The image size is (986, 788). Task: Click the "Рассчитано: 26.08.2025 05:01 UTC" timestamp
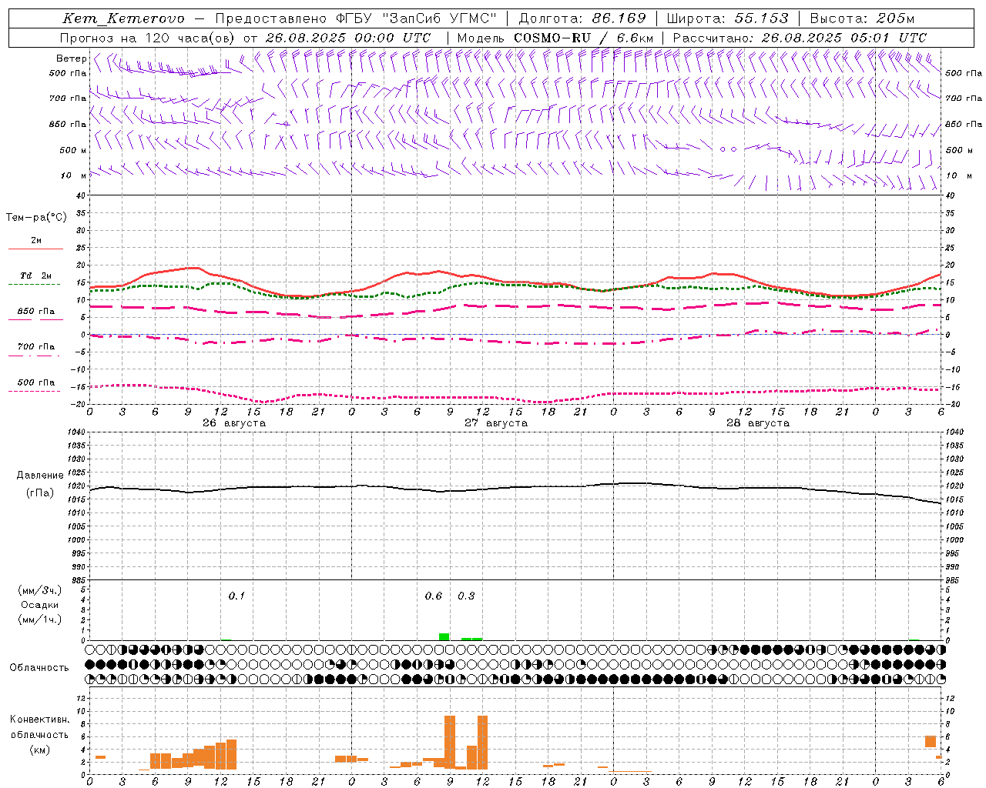(800, 37)
